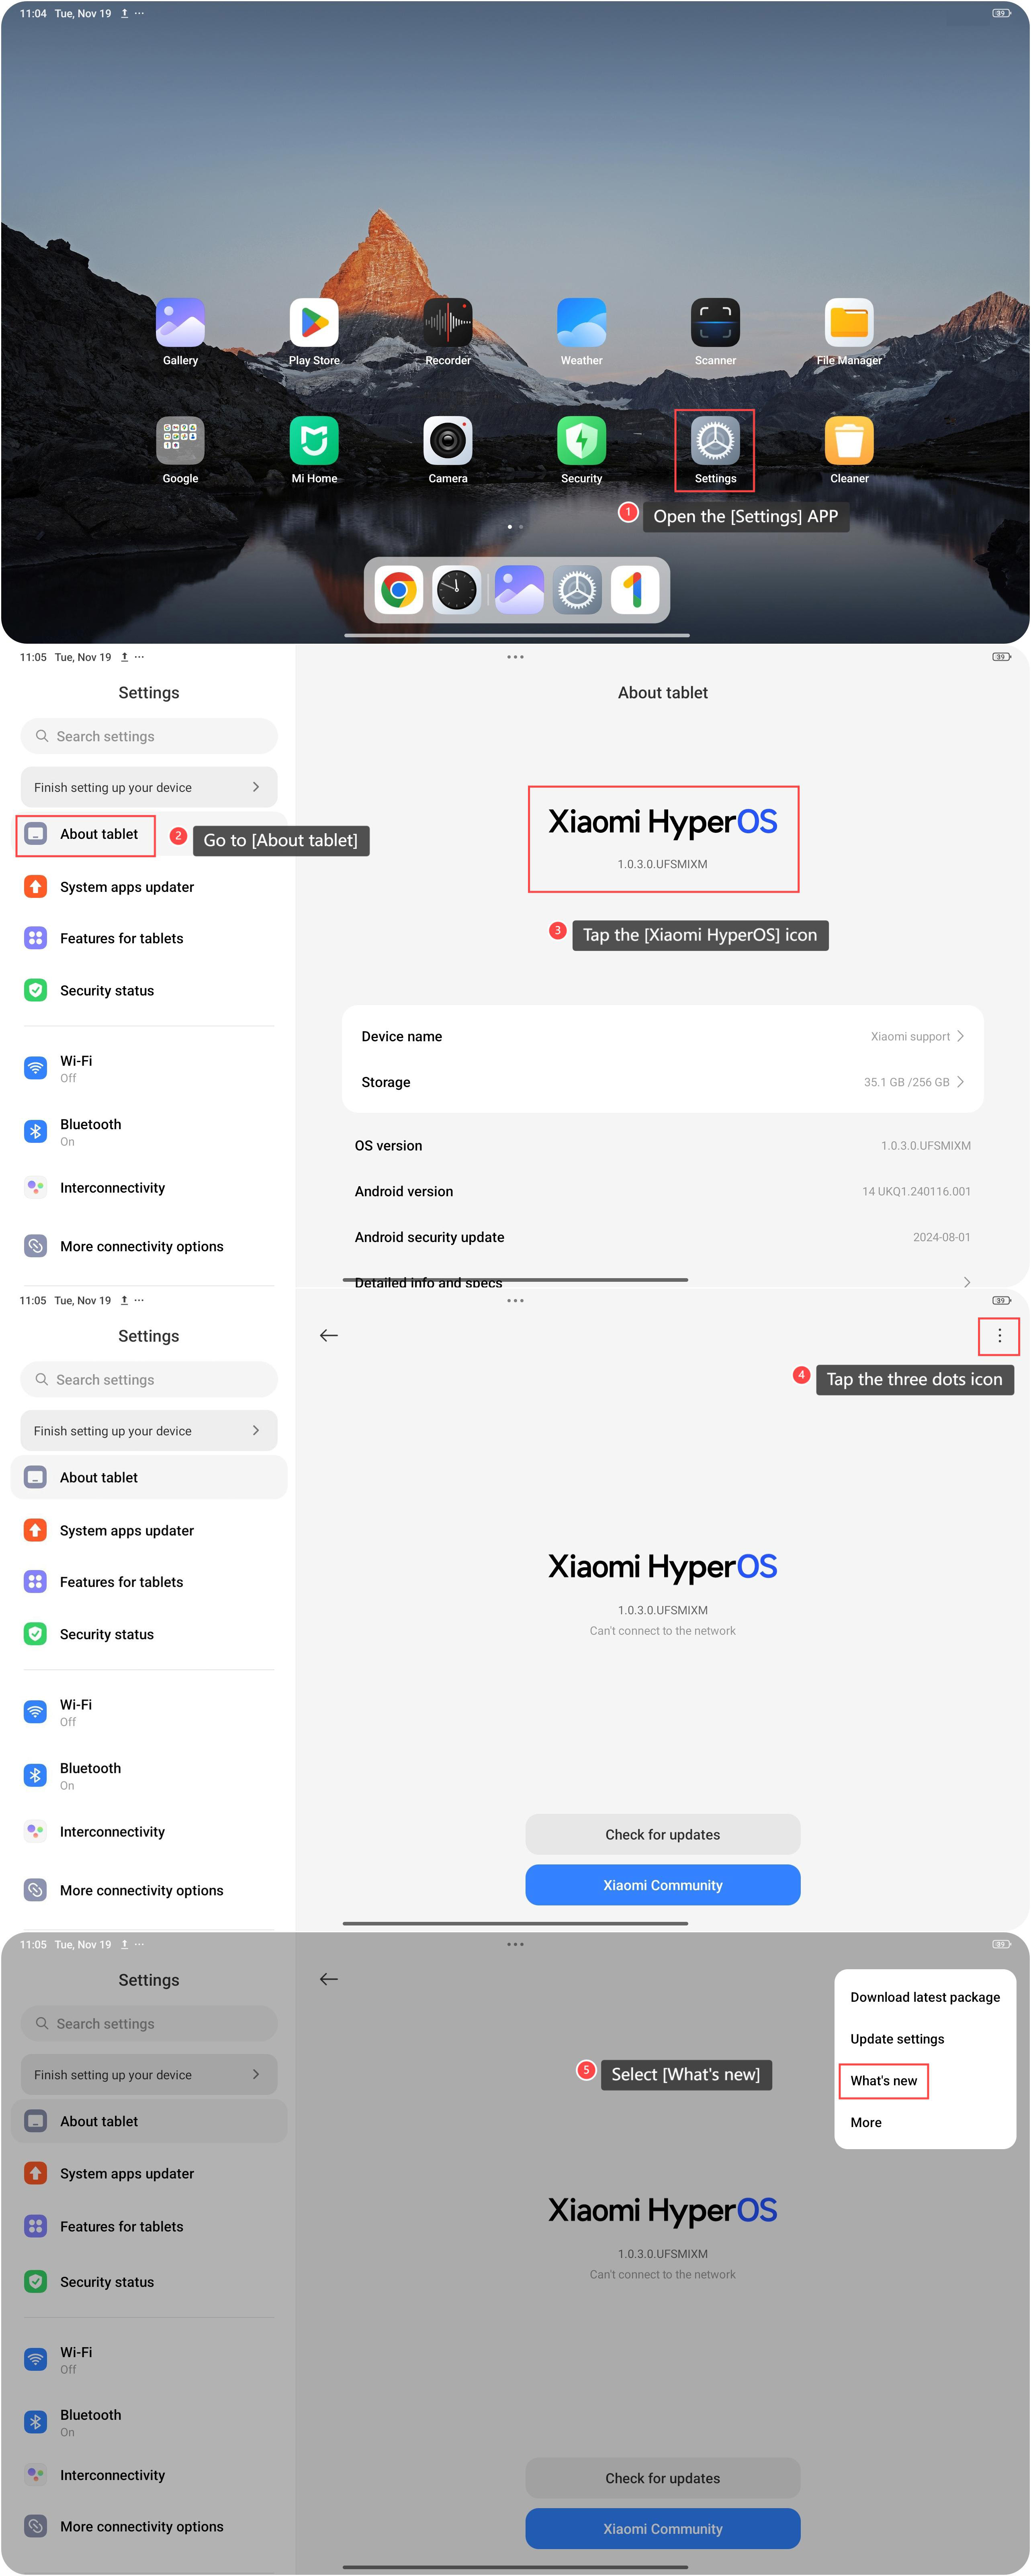Screen dimensions: 1031x2576
Task: Open Storage details showing 35.1 GB
Action: click(663, 1082)
